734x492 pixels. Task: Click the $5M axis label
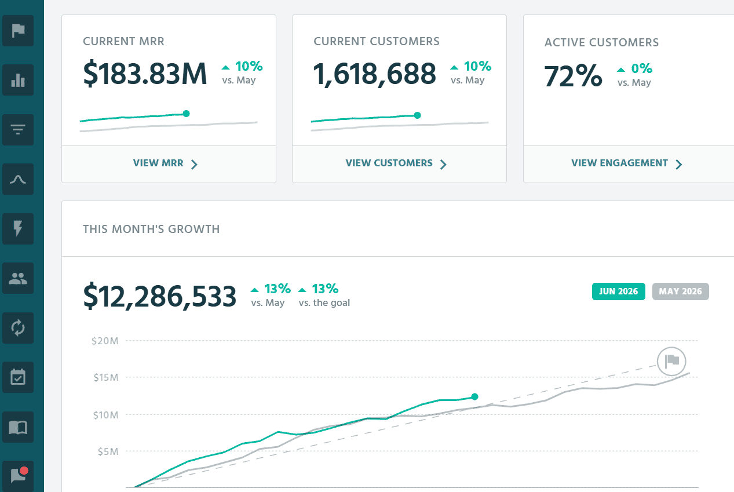tap(107, 451)
